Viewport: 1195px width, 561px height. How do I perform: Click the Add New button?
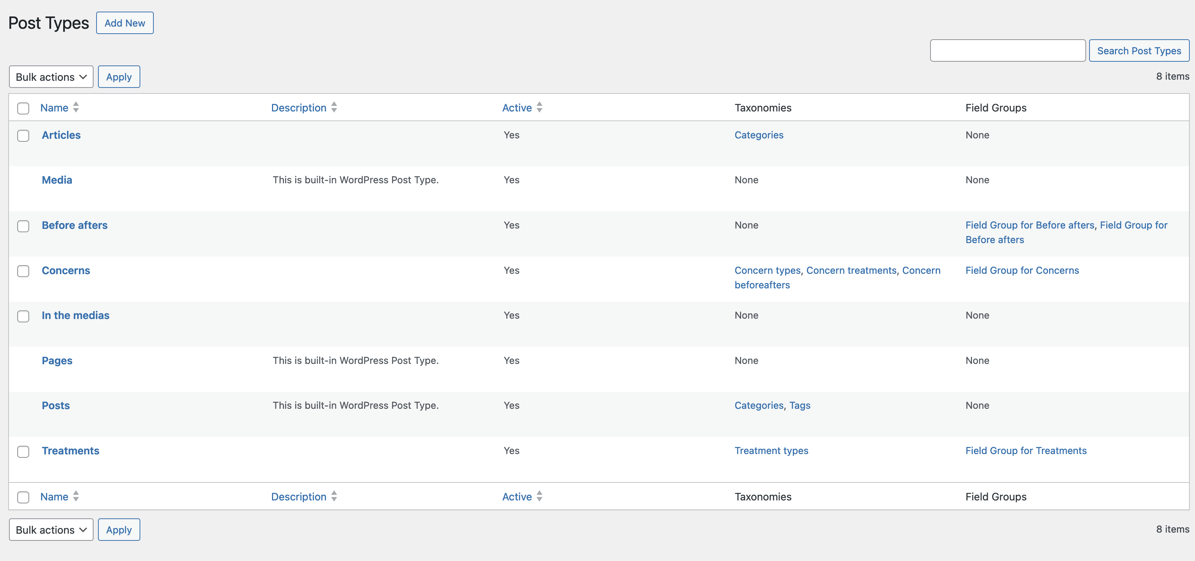point(125,23)
